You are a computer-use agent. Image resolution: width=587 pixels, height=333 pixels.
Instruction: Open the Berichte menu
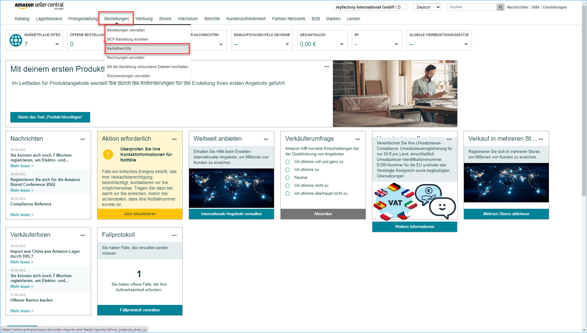coord(212,19)
